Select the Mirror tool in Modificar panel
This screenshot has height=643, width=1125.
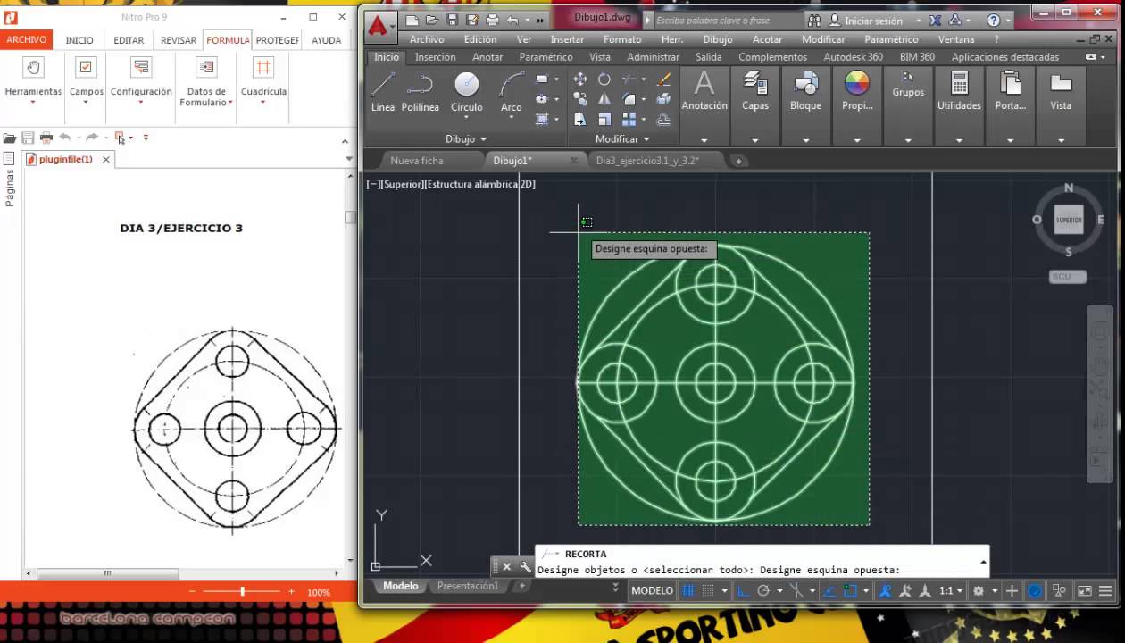[x=604, y=99]
